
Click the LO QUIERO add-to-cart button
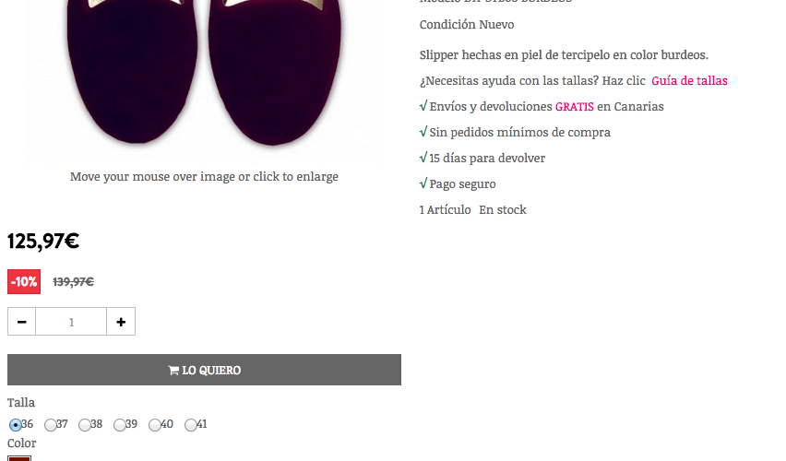point(204,370)
